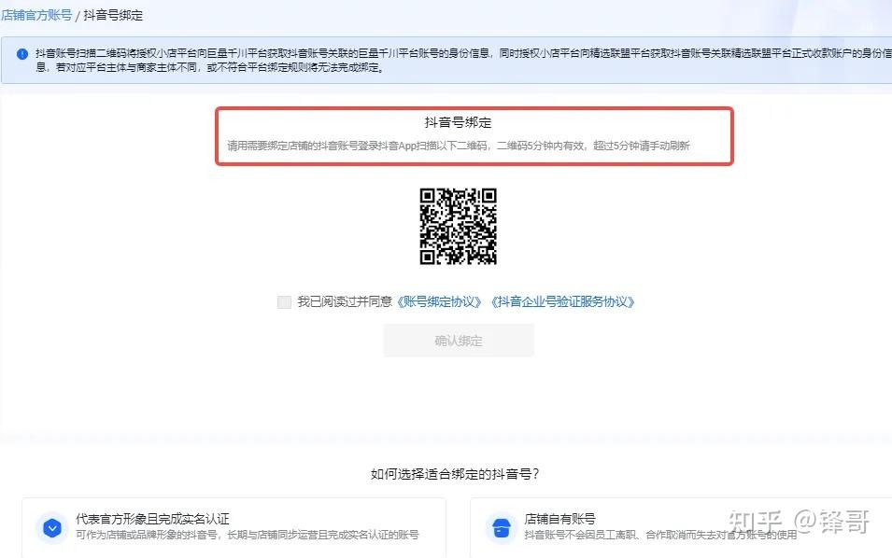This screenshot has height=558, width=892.
Task: Click the blue info icon in notice banner
Action: tap(22, 54)
